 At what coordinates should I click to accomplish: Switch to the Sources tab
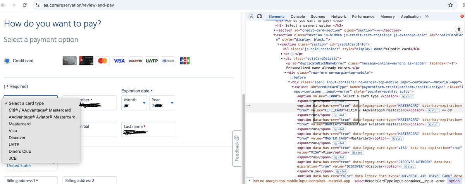[x=318, y=17]
